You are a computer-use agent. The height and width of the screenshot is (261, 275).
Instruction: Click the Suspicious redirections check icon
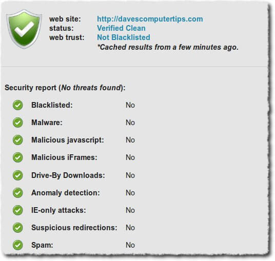point(18,228)
